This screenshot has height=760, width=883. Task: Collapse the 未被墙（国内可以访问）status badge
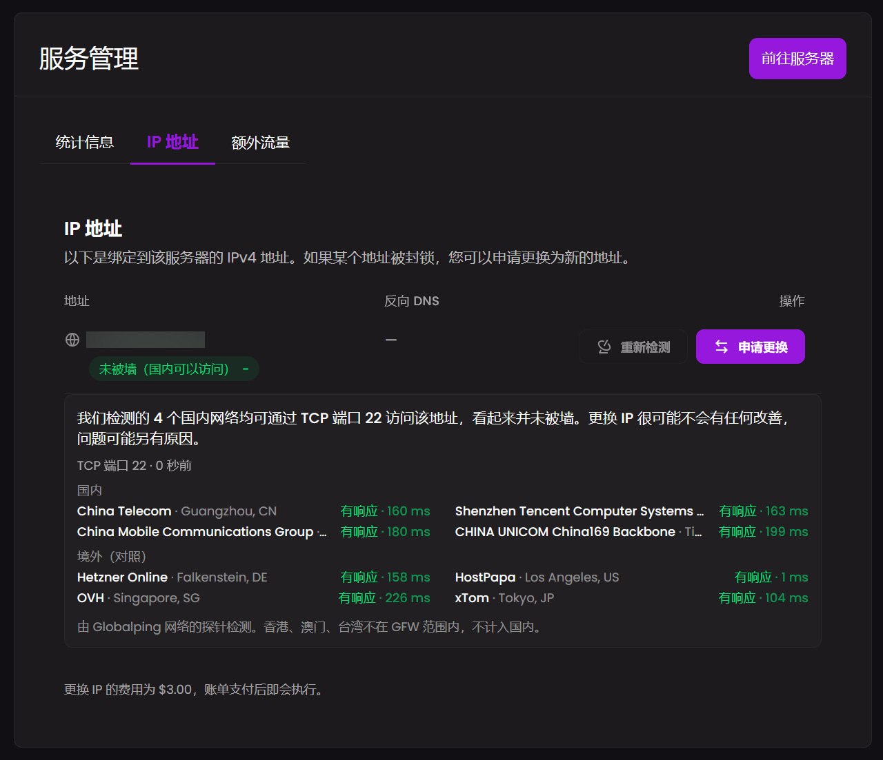coord(174,369)
